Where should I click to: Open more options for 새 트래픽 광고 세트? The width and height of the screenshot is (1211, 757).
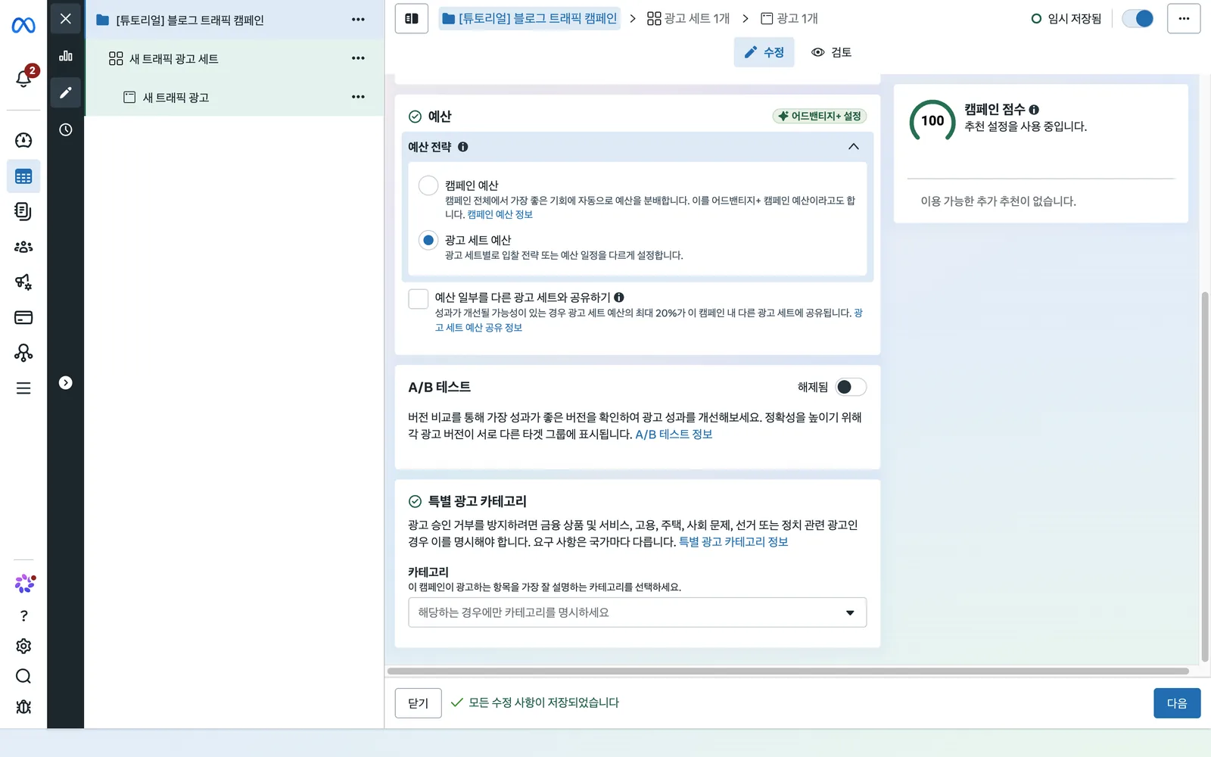[x=358, y=58]
